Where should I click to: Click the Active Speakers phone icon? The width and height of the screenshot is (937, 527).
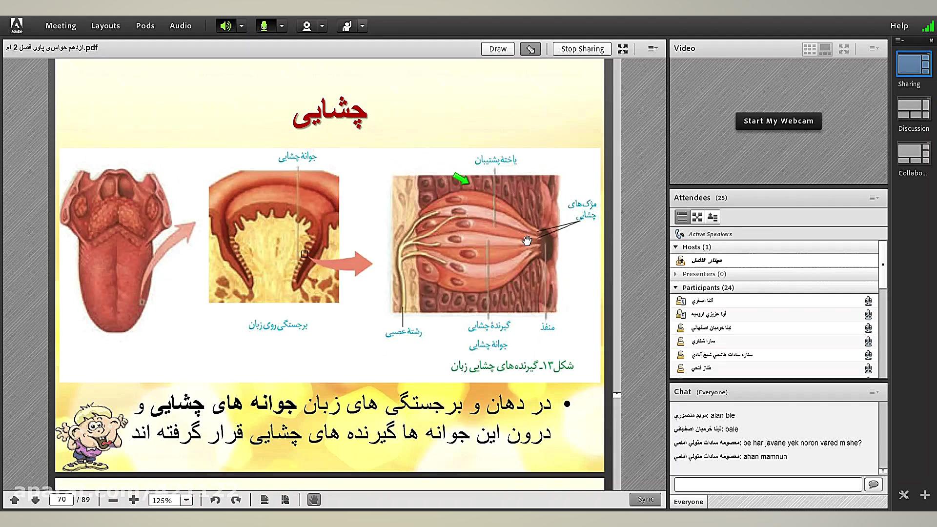click(x=679, y=234)
